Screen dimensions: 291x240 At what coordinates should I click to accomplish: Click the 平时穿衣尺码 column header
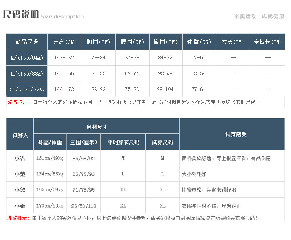pos(123,142)
